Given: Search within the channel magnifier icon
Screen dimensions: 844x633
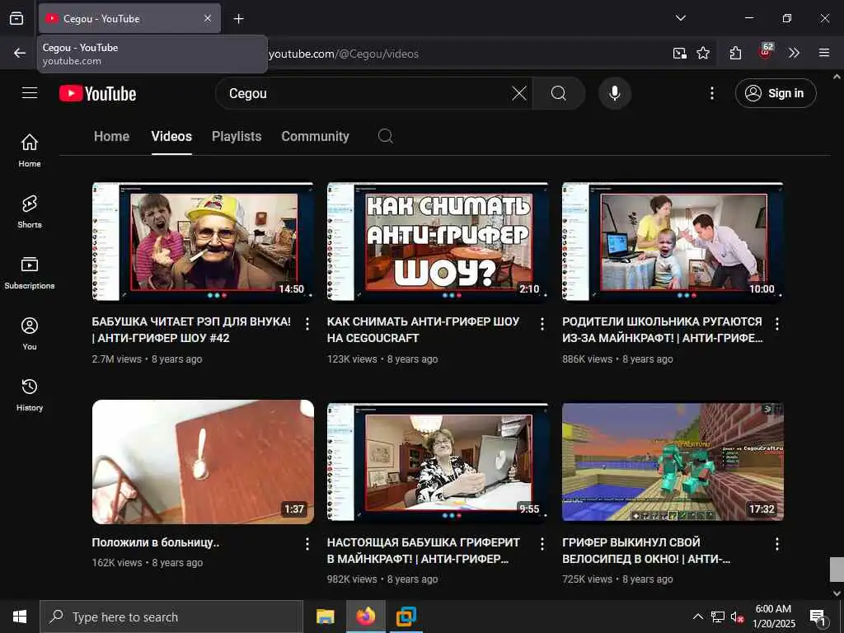Looking at the screenshot, I should click(x=386, y=136).
